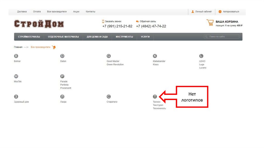The width and height of the screenshot is (264, 148).
Task: Open the Инструменты menu
Action: pyautogui.click(x=124, y=37)
